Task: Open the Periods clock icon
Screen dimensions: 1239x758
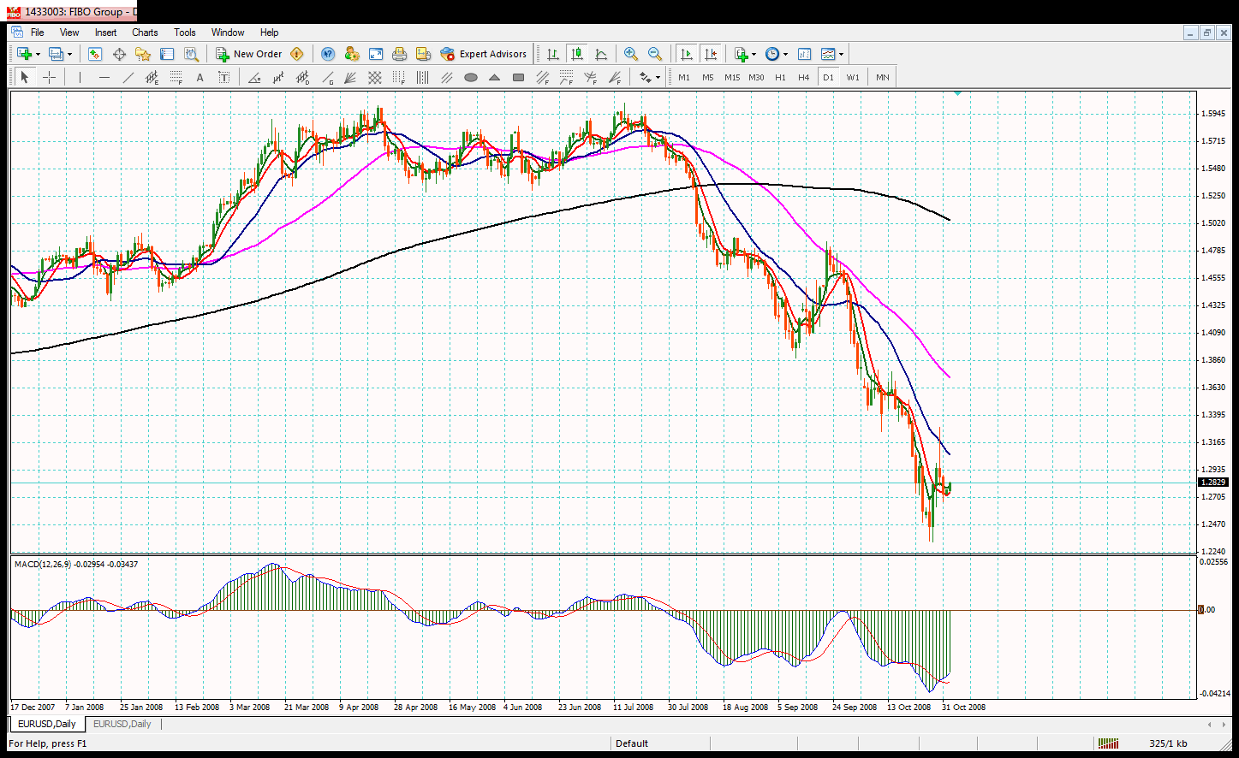Action: pyautogui.click(x=772, y=54)
